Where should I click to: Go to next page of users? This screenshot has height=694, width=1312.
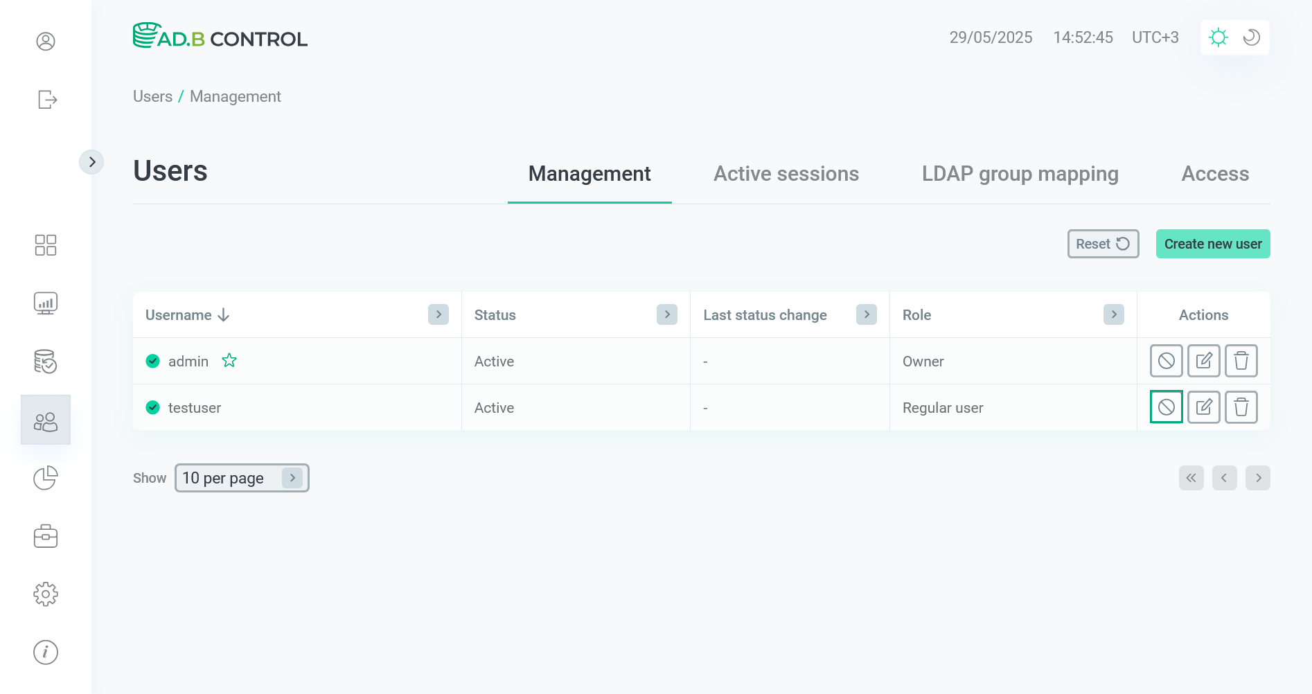tap(1257, 478)
